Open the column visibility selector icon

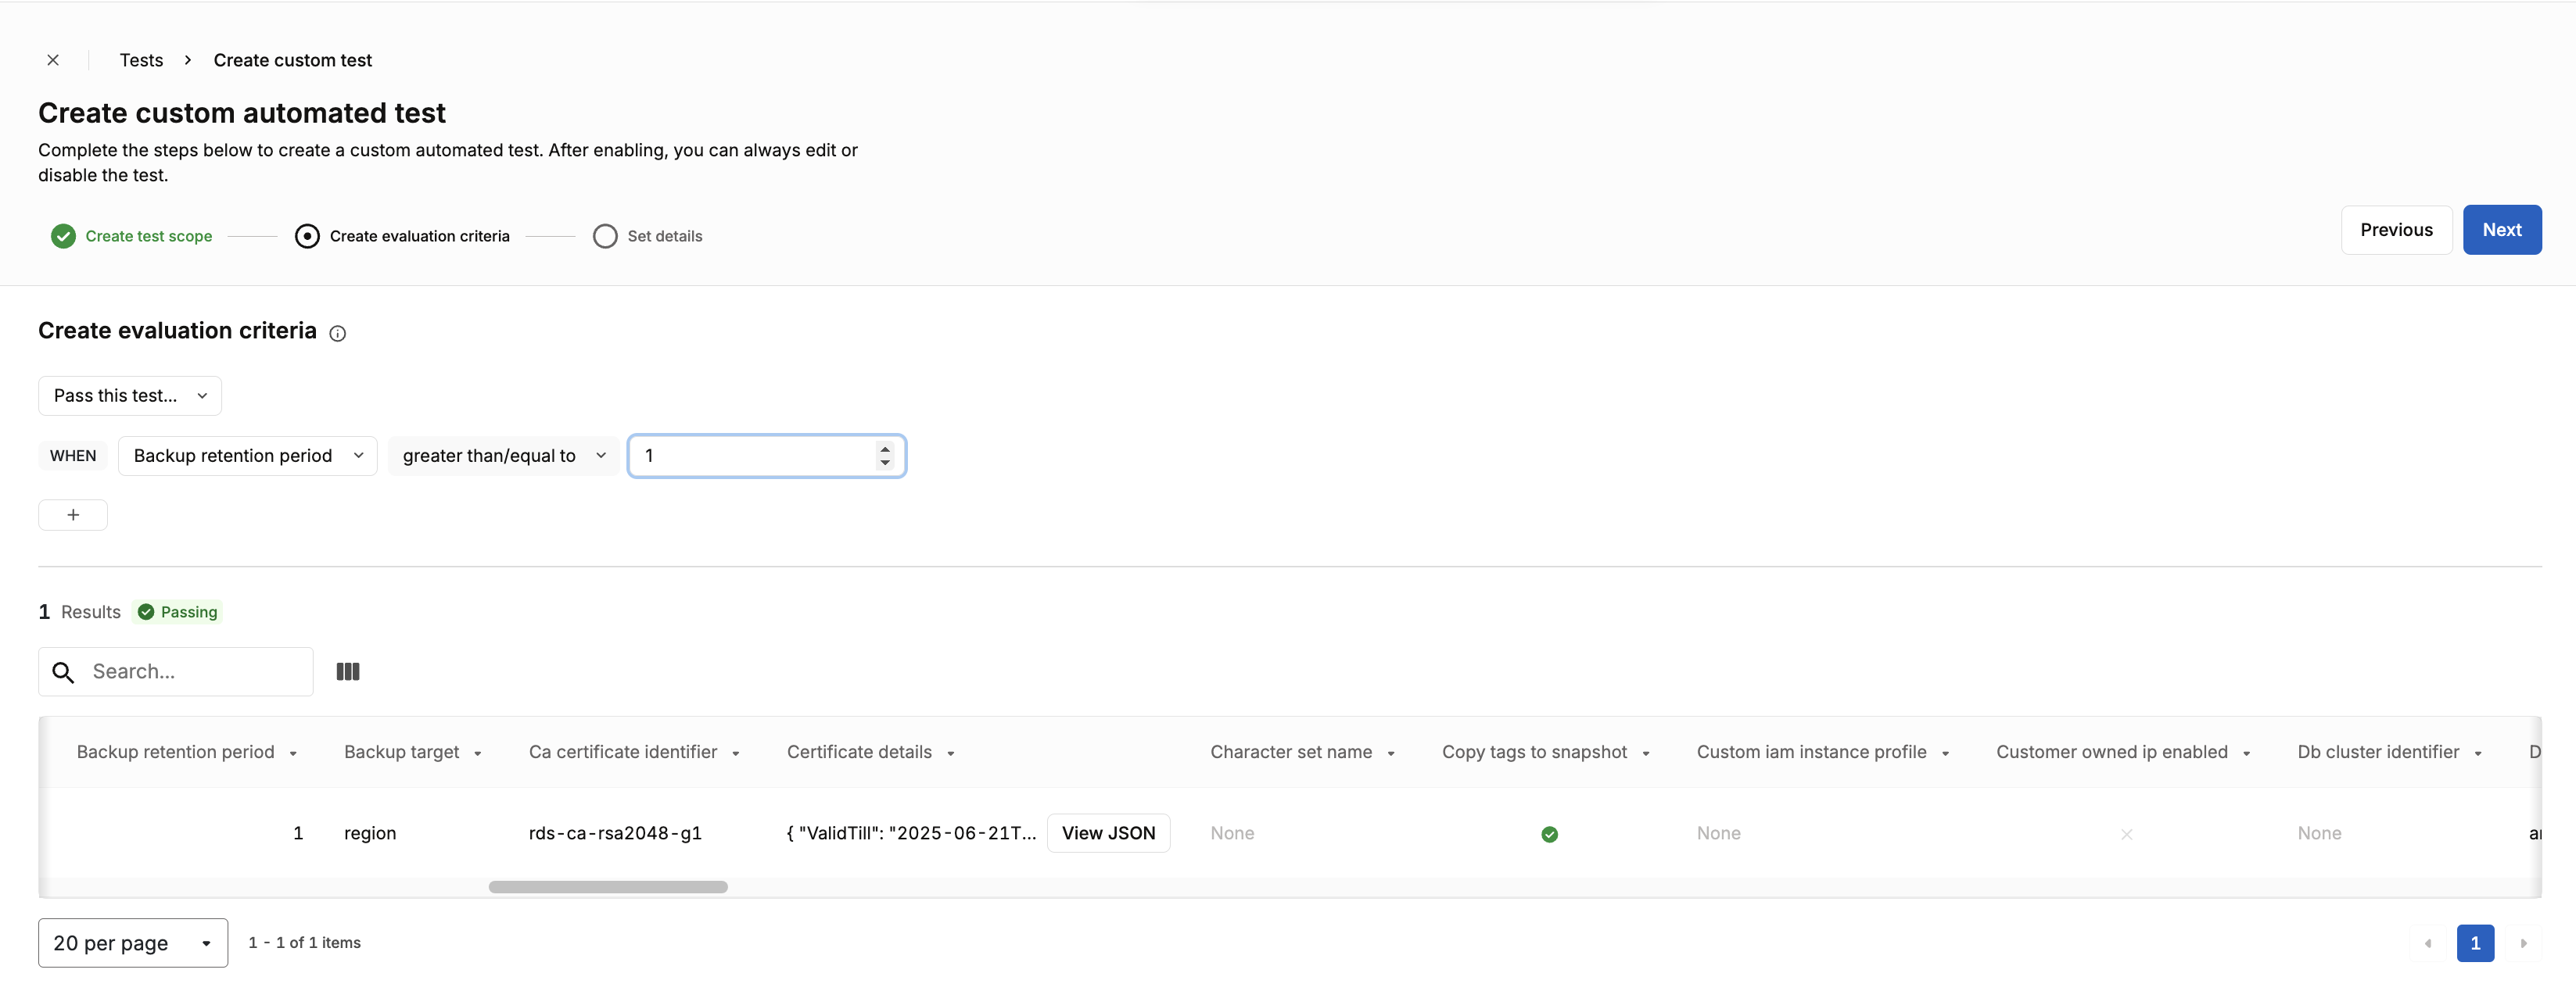[348, 671]
